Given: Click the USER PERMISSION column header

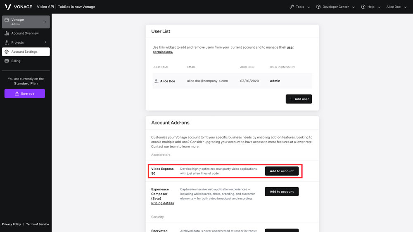Looking at the screenshot, I should point(282,67).
